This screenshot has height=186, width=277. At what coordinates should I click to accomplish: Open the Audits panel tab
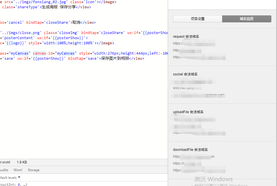4,170
